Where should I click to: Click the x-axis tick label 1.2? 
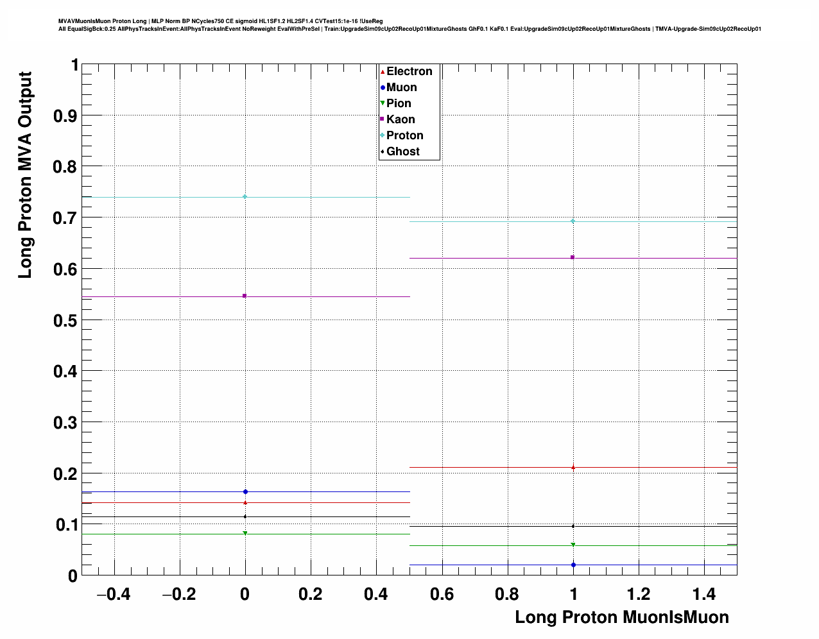(639, 595)
